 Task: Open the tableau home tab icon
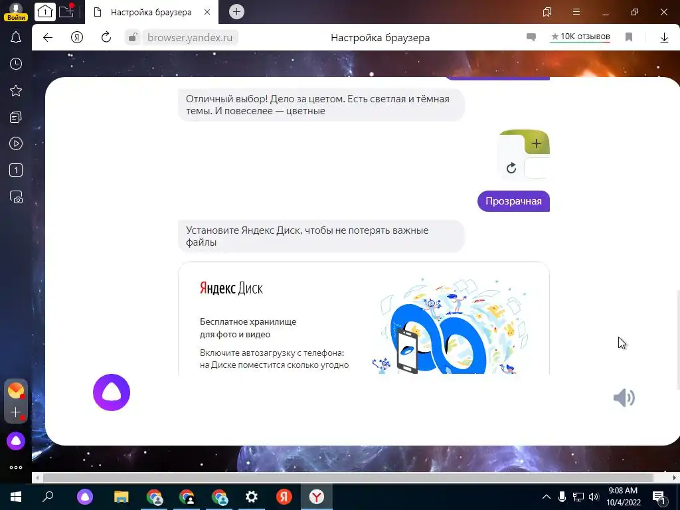point(44,12)
